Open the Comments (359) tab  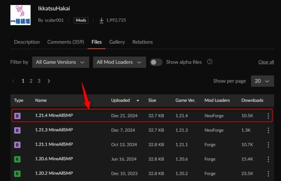pos(65,42)
